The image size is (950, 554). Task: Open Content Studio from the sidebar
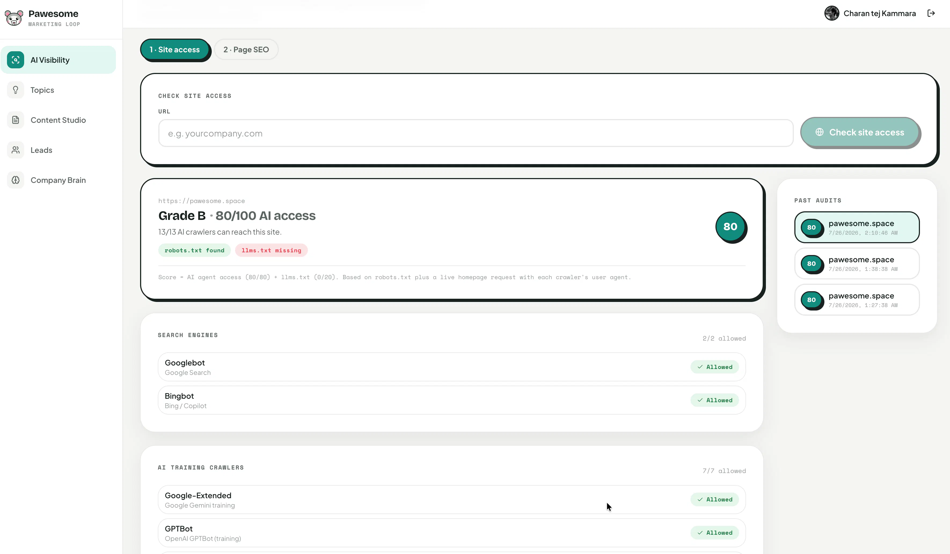click(x=59, y=120)
